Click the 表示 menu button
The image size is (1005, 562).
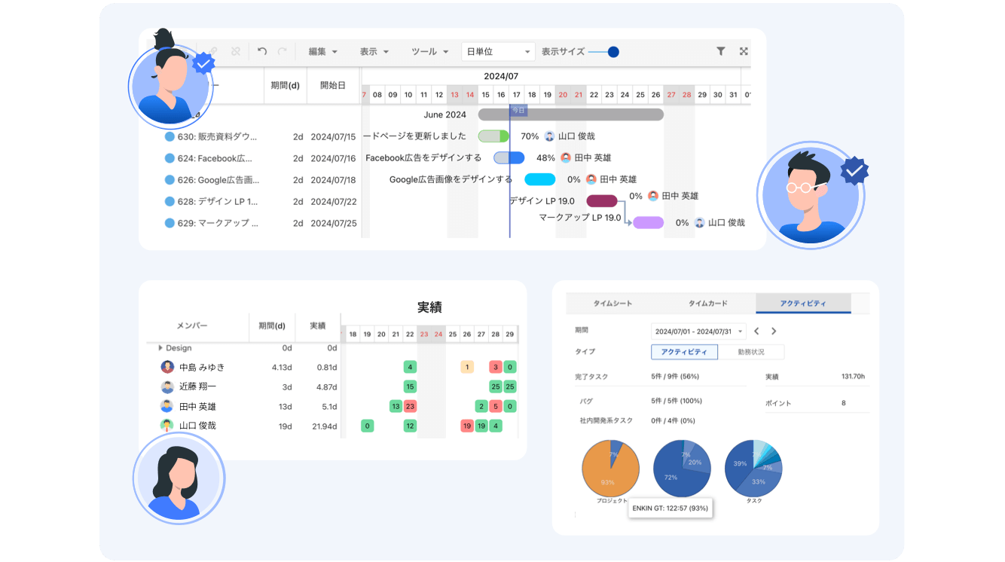(x=374, y=52)
